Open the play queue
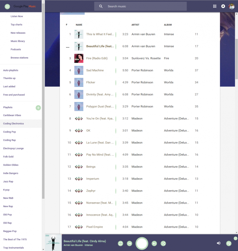The image size is (238, 251). pos(229,243)
